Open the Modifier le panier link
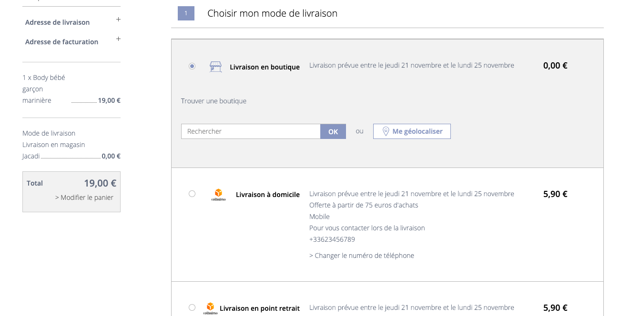631x316 pixels. coord(84,197)
